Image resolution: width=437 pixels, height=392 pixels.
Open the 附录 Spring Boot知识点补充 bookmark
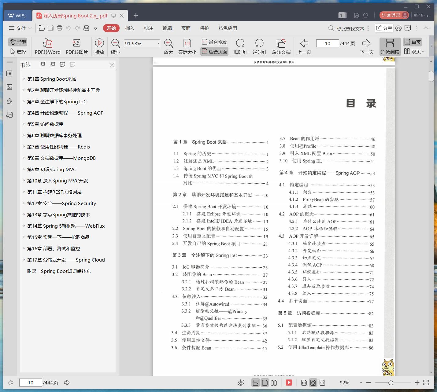point(59,271)
